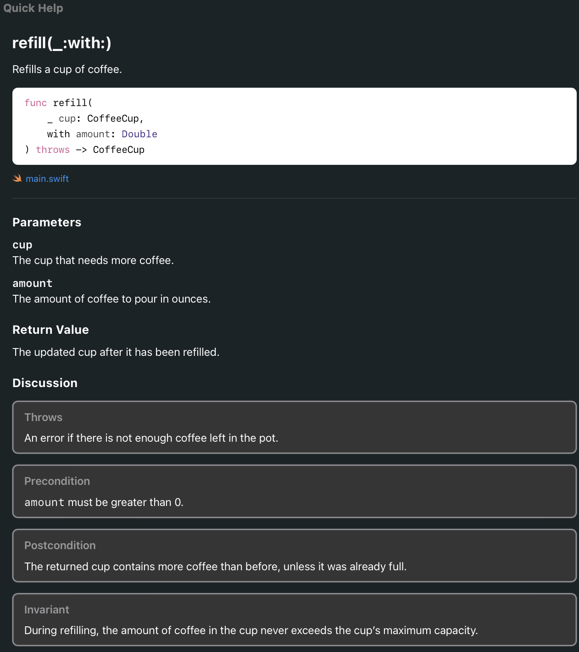Screen dimensions: 579x652
Task: Click the Quick Help panel title
Action: click(33, 8)
